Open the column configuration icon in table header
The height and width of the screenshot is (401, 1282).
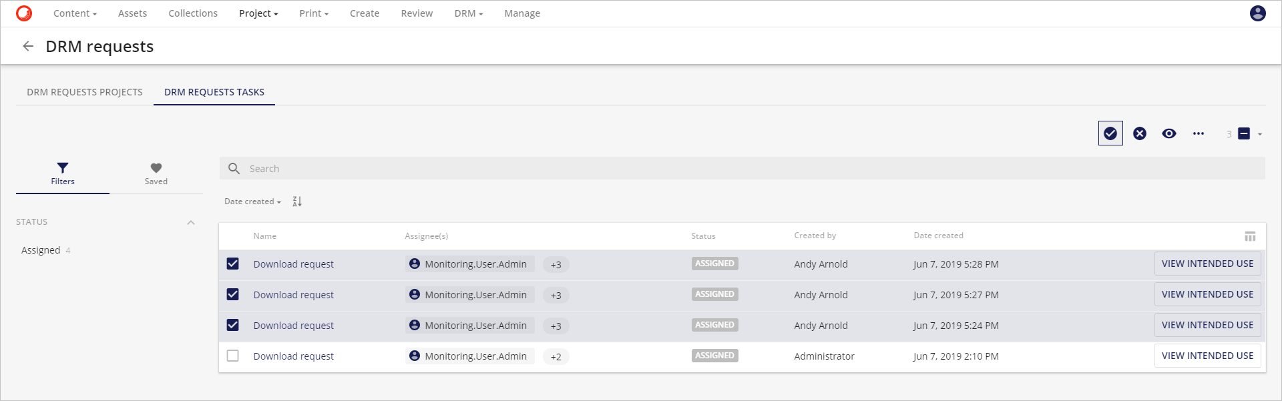tap(1250, 236)
